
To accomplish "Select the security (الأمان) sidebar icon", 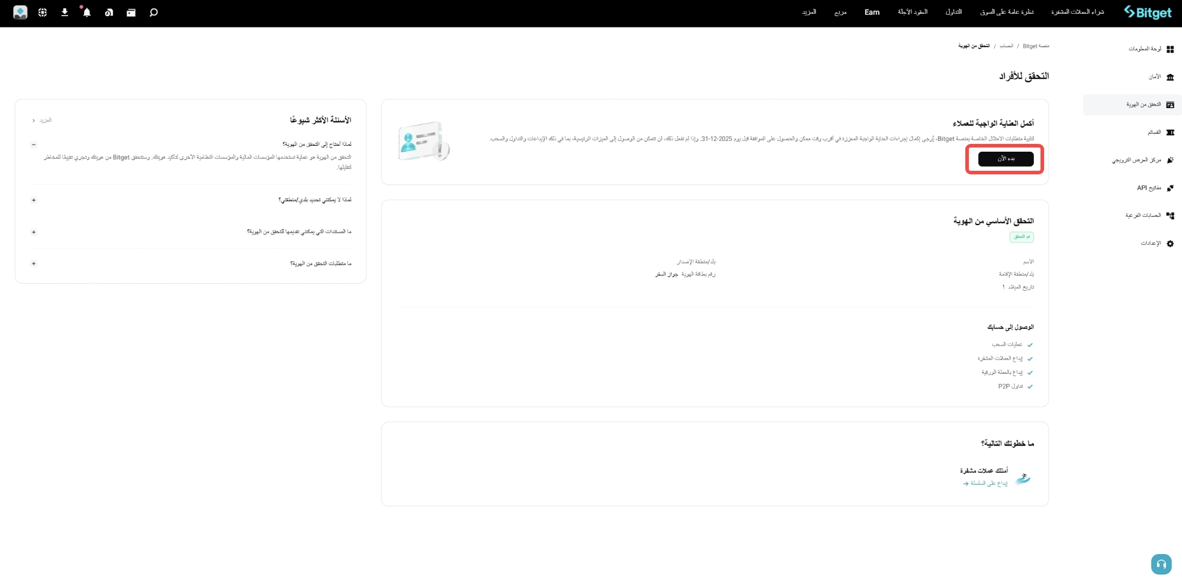I will [1171, 76].
